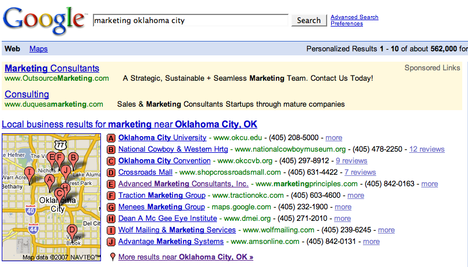Image resolution: width=468 pixels, height=267 pixels.
Task: Open the Preferences link
Action: (347, 24)
